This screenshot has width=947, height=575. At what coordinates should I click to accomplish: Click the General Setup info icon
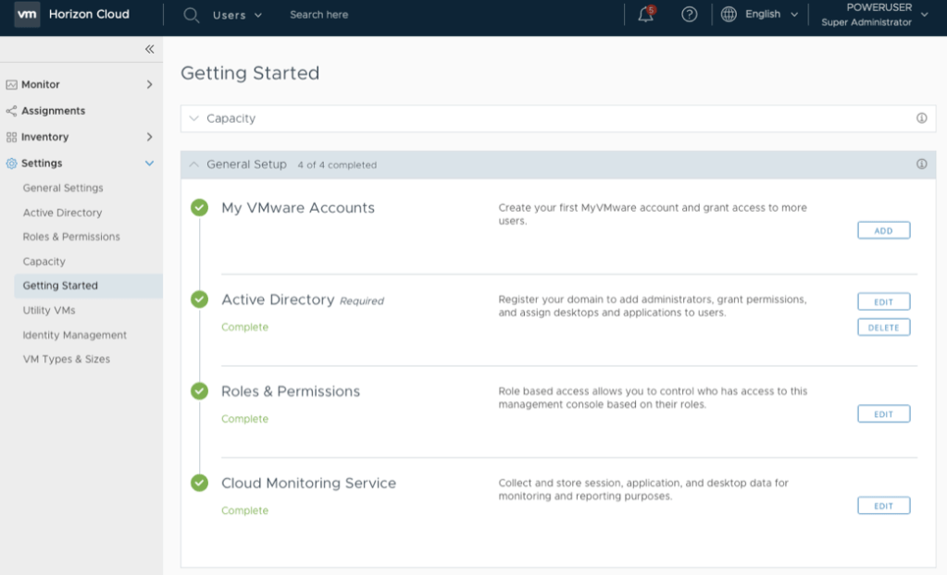point(921,165)
